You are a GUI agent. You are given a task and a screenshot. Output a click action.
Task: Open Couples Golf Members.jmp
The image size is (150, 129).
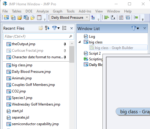(33, 85)
